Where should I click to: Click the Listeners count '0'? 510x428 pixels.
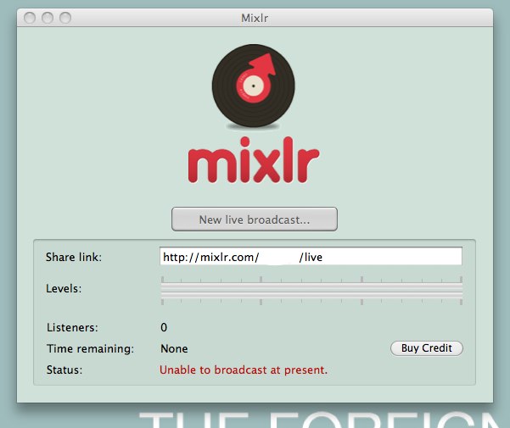click(x=164, y=327)
